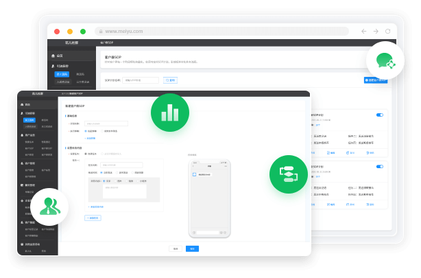The width and height of the screenshot is (421, 278).
Task: Click the cancel button beside save
Action: click(176, 248)
